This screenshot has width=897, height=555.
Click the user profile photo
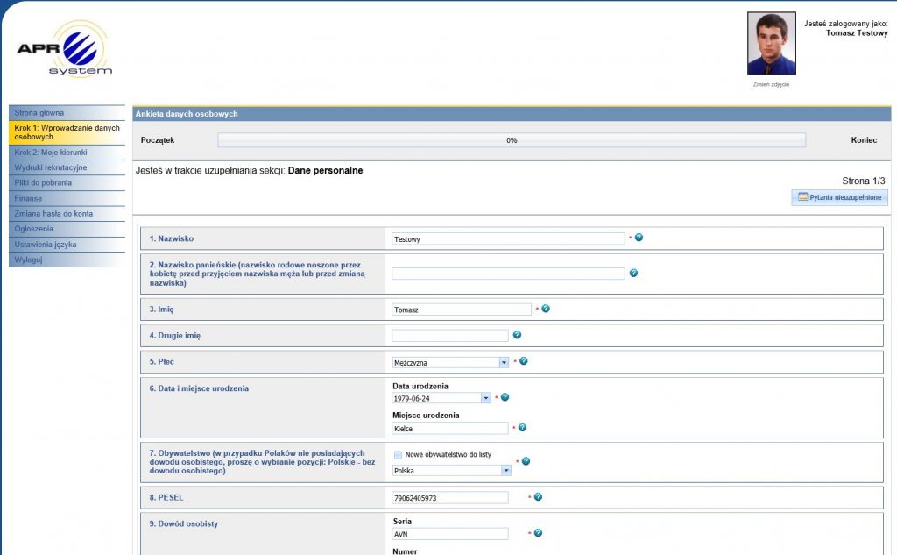(771, 44)
